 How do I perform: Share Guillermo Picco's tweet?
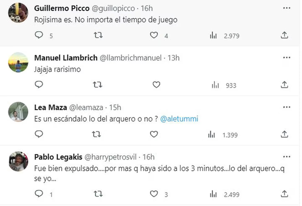pyautogui.click(x=284, y=35)
